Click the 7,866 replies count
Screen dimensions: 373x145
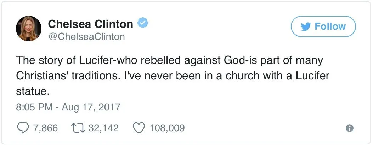pyautogui.click(x=45, y=128)
